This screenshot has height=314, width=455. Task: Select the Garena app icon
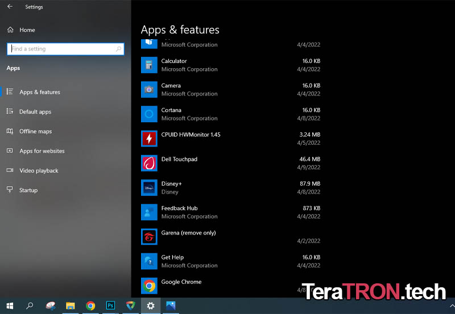point(149,237)
